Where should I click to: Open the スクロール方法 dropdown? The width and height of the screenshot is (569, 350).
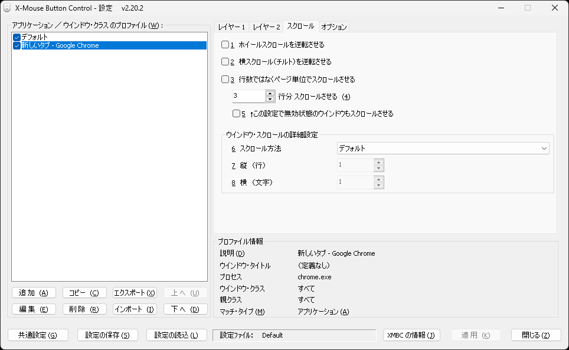544,148
